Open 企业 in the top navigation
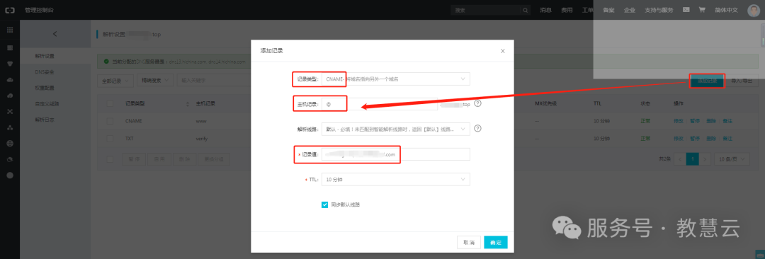This screenshot has height=259, width=765. 630,10
